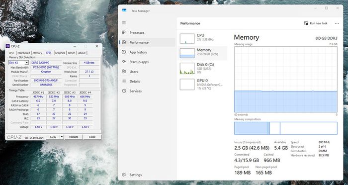Expand the Tools dropdown arrow in CPU-Z
Screen dimensions: 348x185
(x=62, y=137)
